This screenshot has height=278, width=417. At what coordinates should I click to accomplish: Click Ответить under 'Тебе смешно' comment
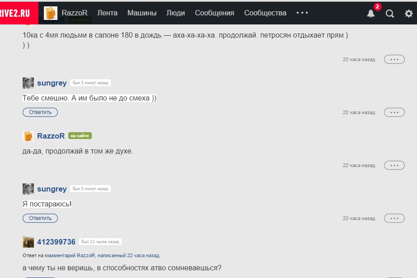click(40, 112)
